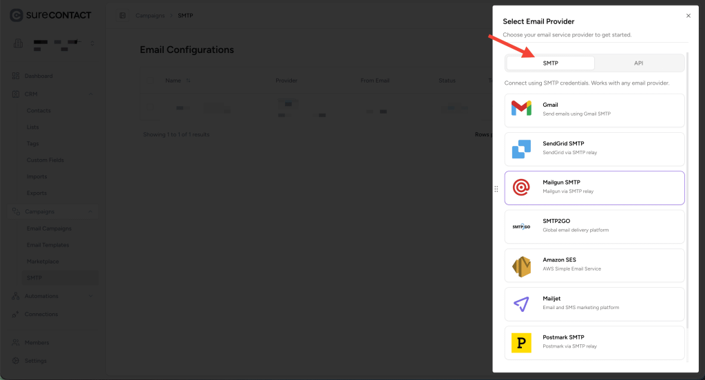705x380 pixels.
Task: Switch to the API tab
Action: [x=638, y=63]
